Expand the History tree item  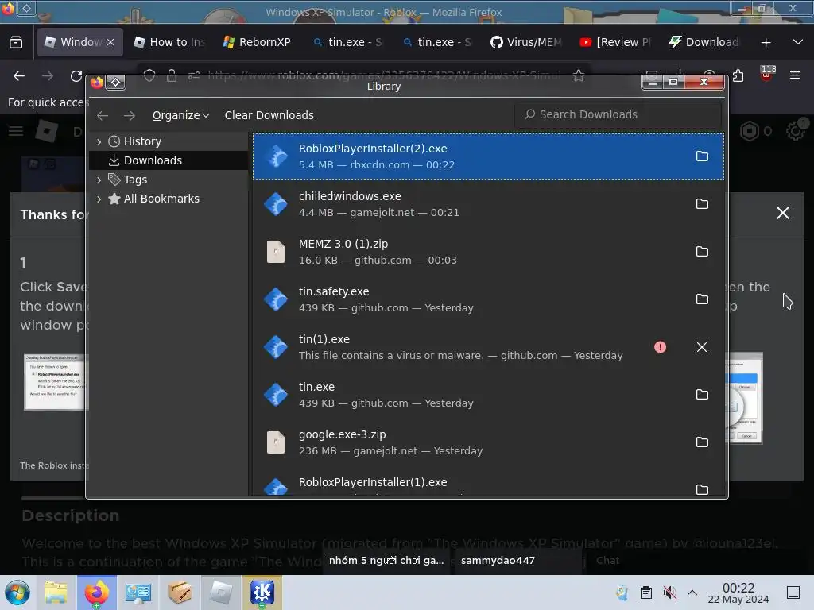[99, 141]
